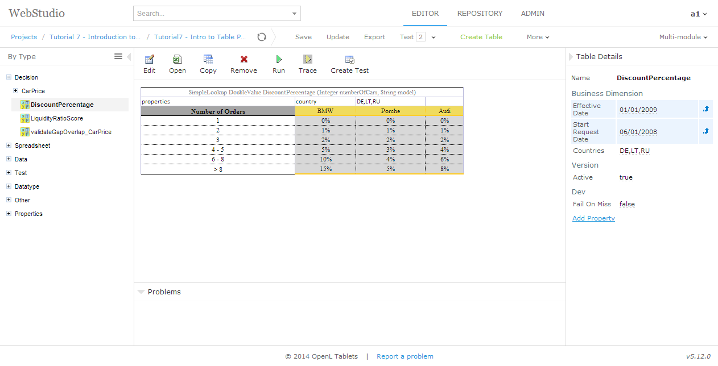The image size is (718, 366).
Task: Trace the table execution
Action: 307,63
